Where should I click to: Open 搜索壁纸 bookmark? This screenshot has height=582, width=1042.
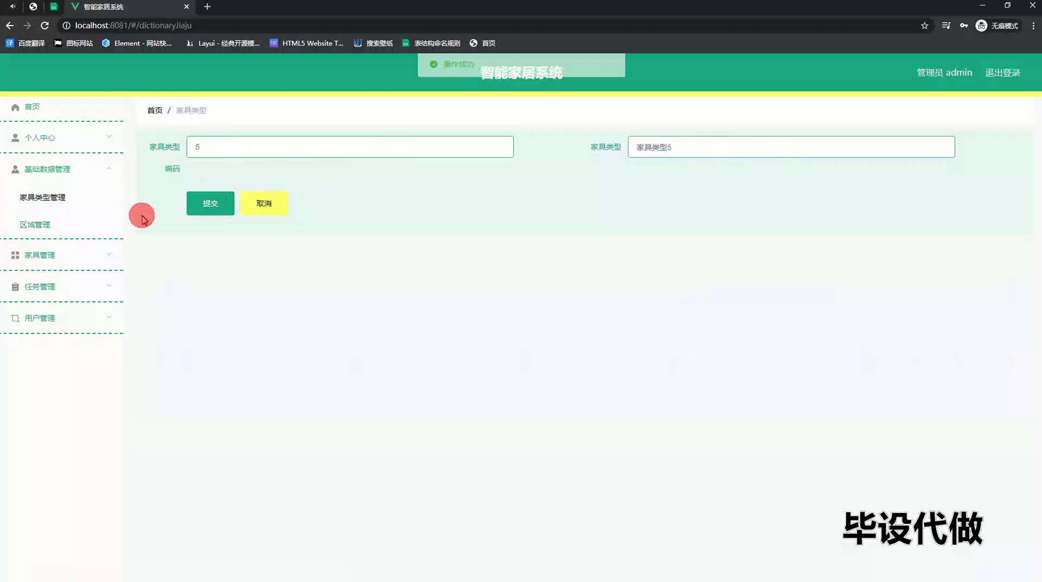pyautogui.click(x=373, y=43)
